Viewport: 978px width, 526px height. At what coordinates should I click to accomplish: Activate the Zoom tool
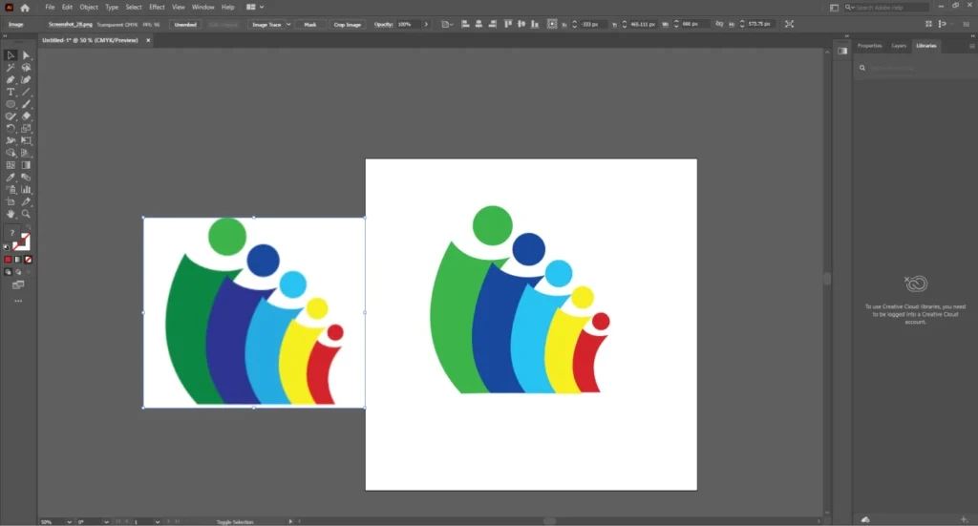26,214
